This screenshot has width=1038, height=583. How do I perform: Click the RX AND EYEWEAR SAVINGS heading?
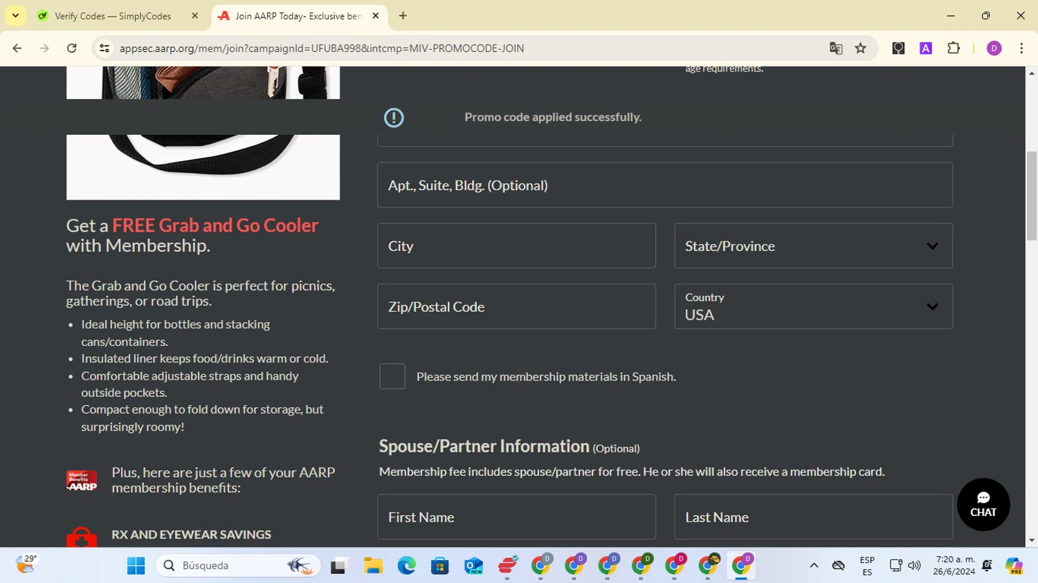[x=191, y=535]
